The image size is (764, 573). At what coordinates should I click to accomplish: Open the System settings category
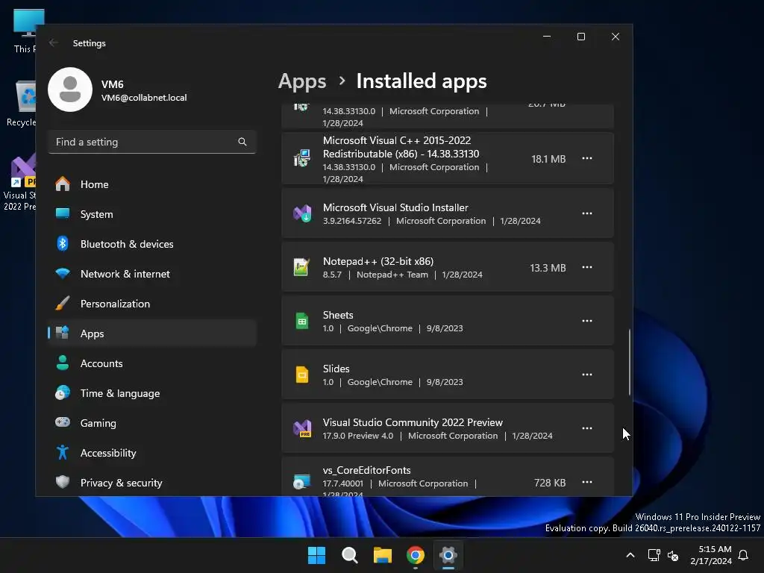[x=152, y=214]
